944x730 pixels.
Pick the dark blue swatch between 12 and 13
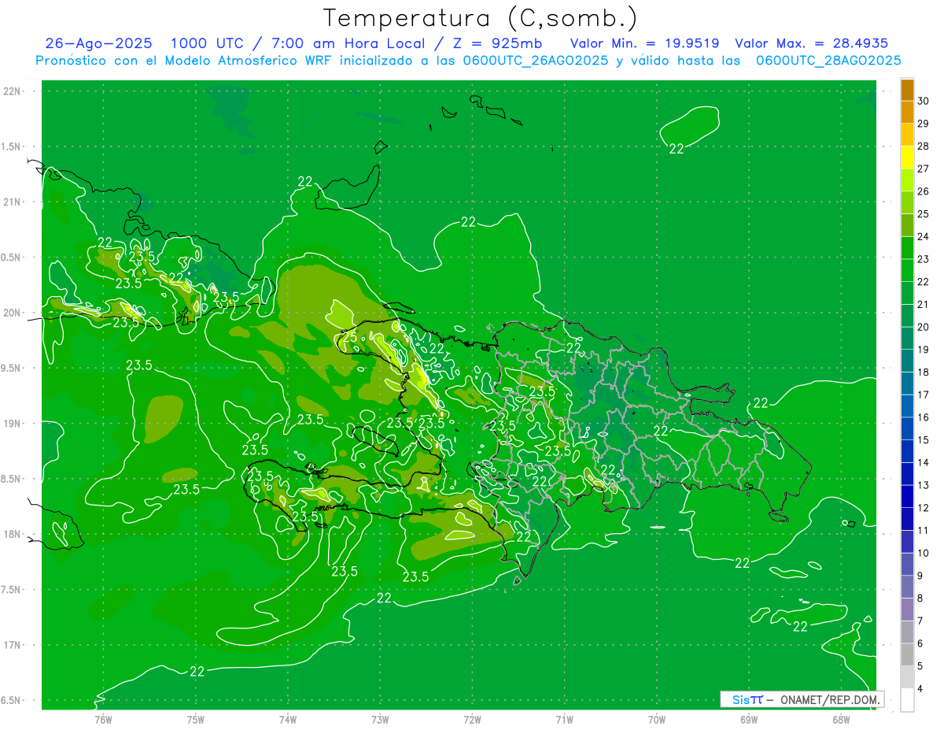click(x=907, y=496)
